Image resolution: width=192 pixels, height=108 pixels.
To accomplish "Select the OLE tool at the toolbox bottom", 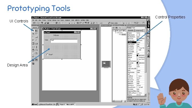I will tap(33, 63).
